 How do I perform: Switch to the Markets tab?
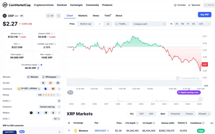[x=83, y=16]
